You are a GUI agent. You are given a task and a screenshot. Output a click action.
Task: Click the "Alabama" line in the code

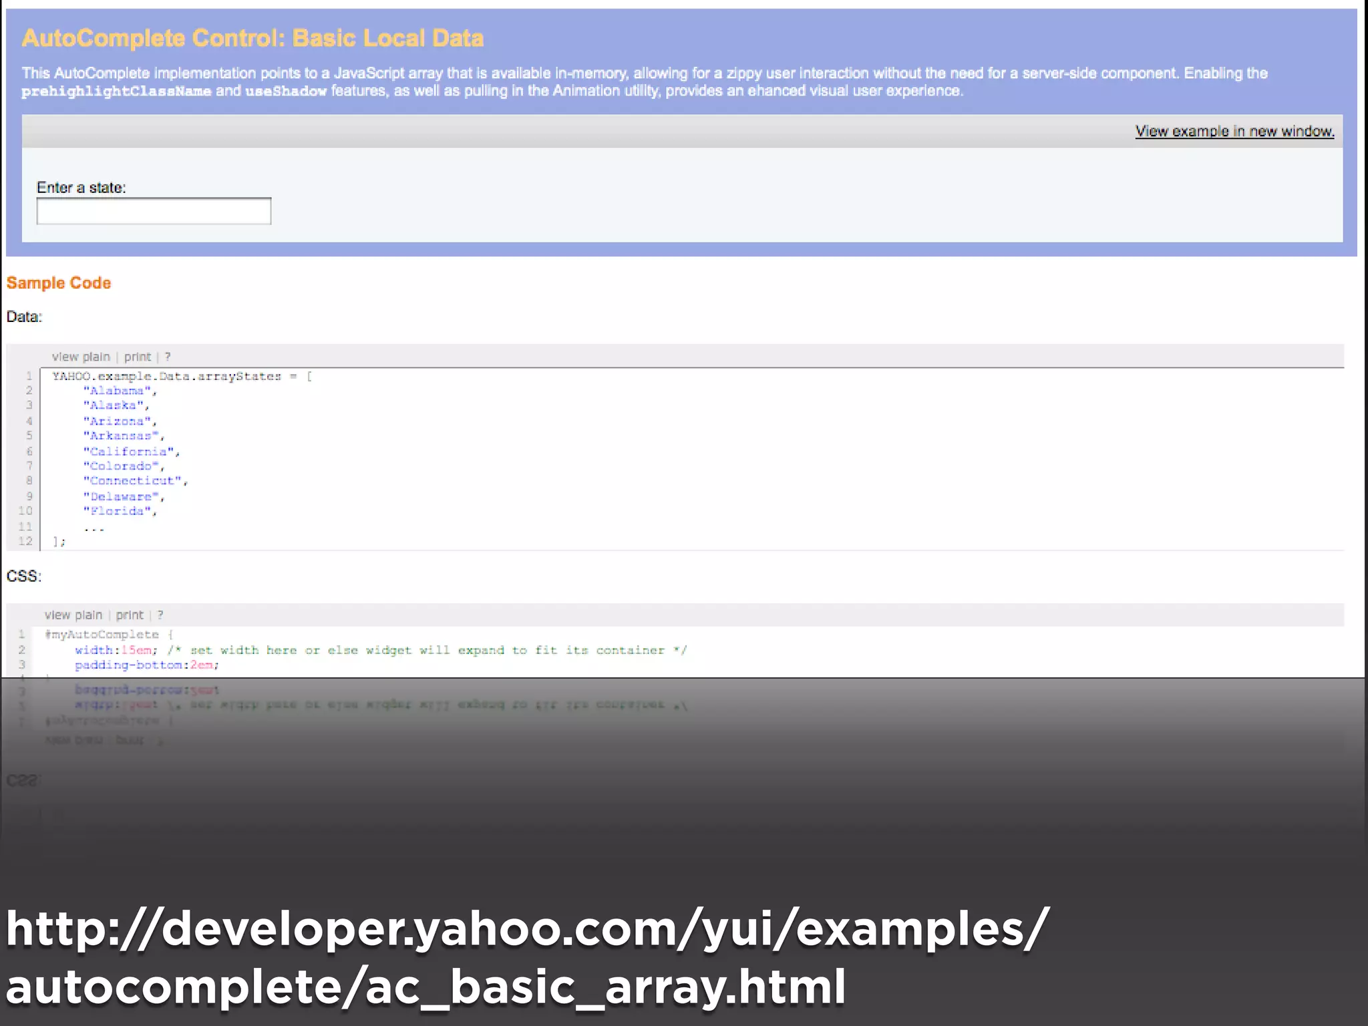[x=120, y=391]
